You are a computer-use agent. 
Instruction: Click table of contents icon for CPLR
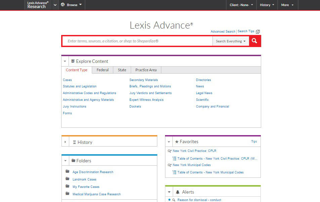pyautogui.click(x=174, y=158)
